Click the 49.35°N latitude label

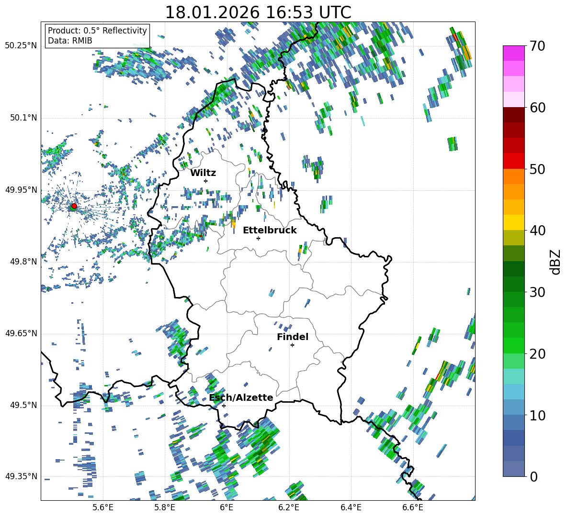pos(21,476)
